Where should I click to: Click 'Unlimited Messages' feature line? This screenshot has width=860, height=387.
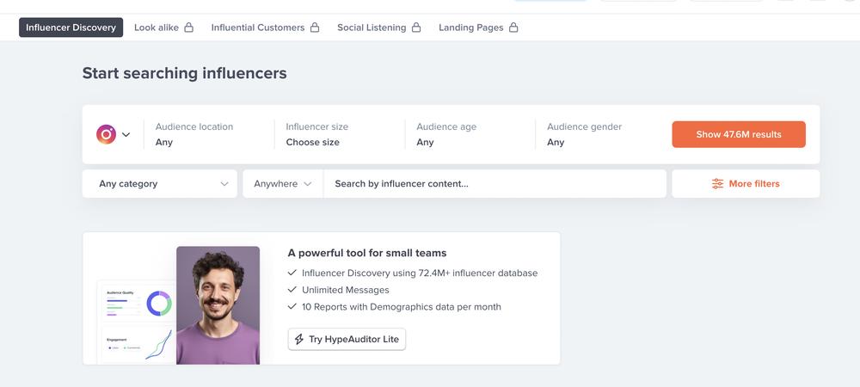346,290
